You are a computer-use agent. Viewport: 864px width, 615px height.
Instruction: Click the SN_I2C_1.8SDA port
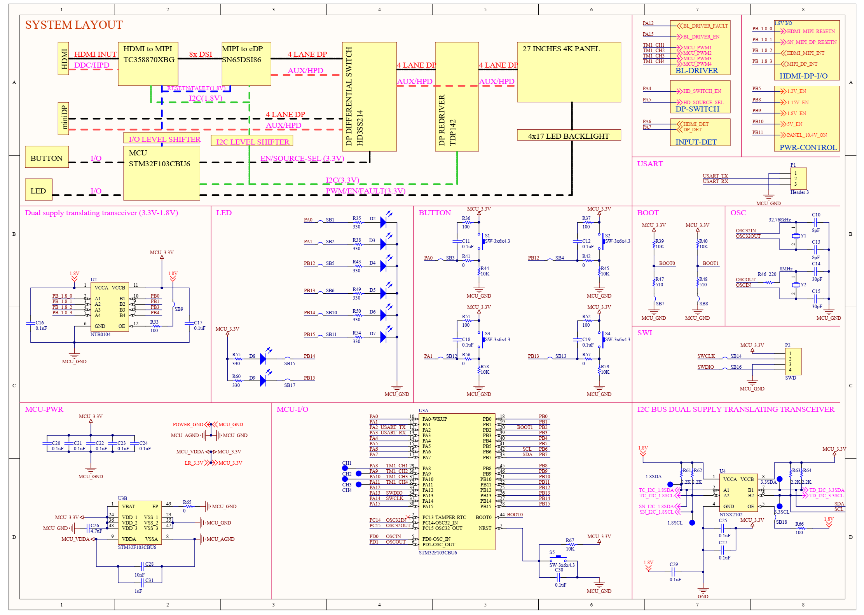pos(659,506)
